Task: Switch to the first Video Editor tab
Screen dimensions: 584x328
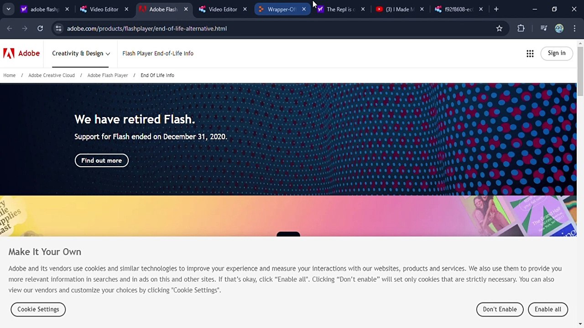Action: pyautogui.click(x=104, y=9)
